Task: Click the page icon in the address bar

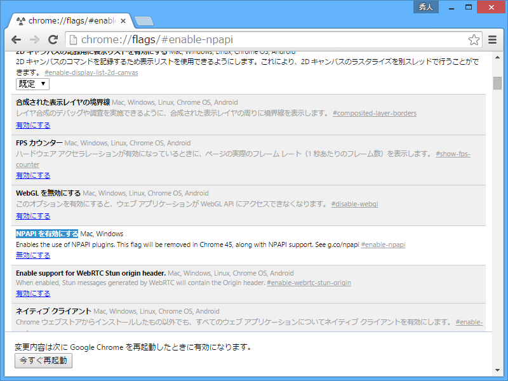Action: pos(75,39)
